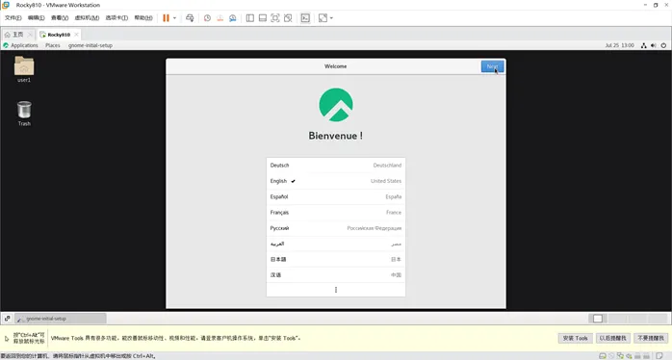Select Español language row
This screenshot has height=360, width=672.
(x=336, y=196)
